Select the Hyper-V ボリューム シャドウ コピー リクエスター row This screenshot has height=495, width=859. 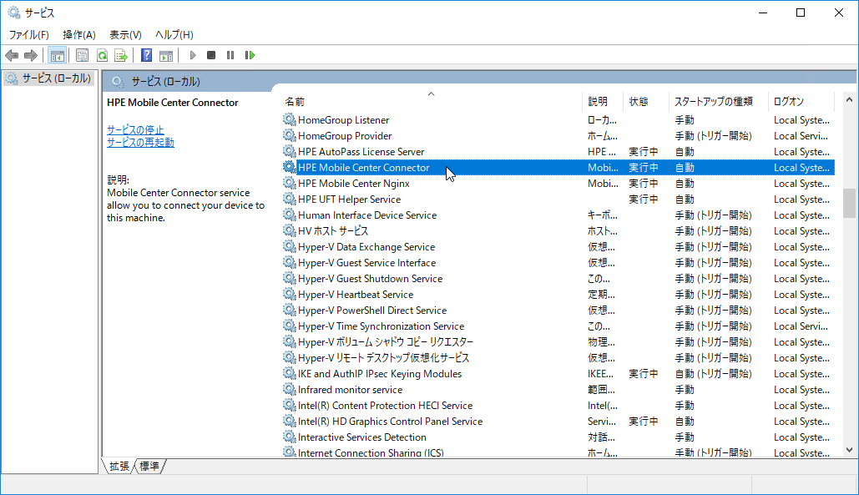pyautogui.click(x=558, y=341)
